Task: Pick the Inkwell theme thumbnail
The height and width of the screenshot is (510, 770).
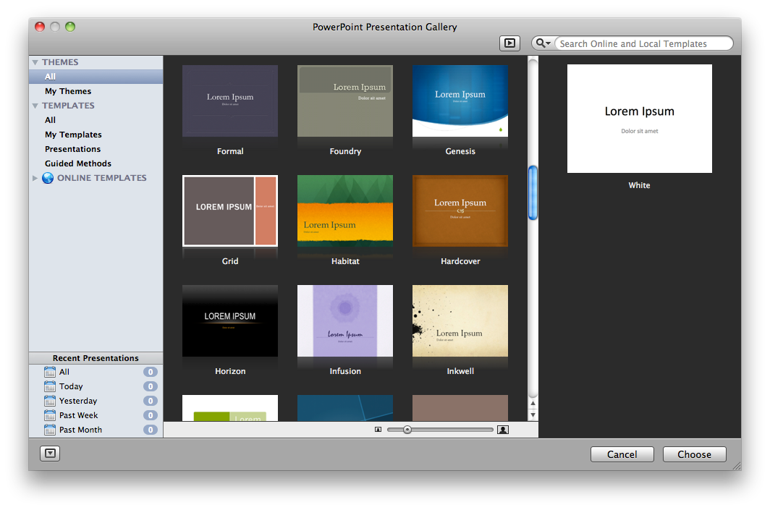Action: click(460, 321)
